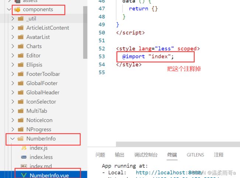Click the explorer vertical scrollbar thumb
Image resolution: width=240 pixels, height=178 pixels.
[85, 32]
